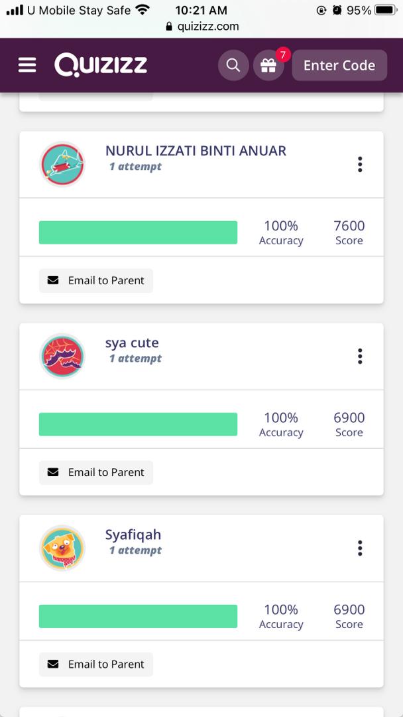Click sya cute's avatar icon
The width and height of the screenshot is (403, 717).
[x=62, y=357]
